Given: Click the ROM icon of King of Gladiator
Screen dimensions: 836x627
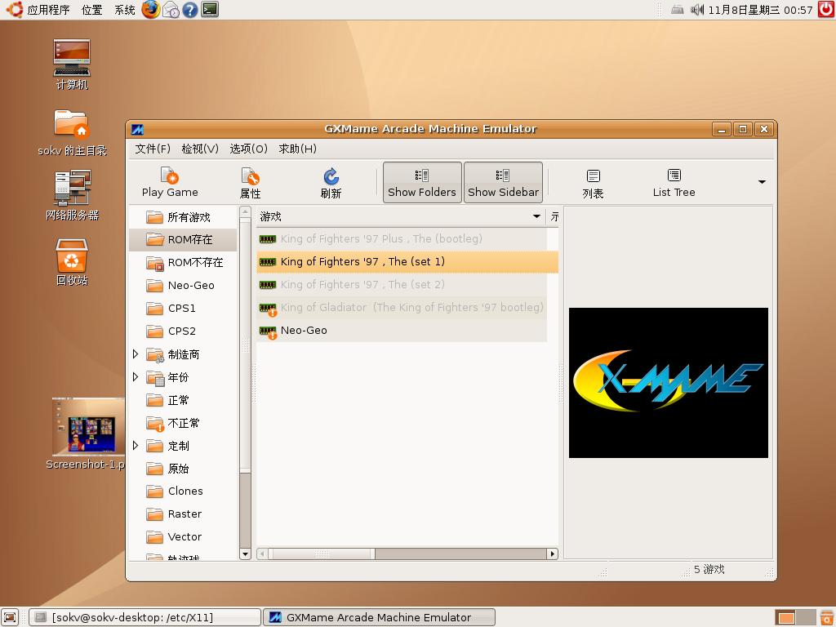Looking at the screenshot, I should point(268,308).
